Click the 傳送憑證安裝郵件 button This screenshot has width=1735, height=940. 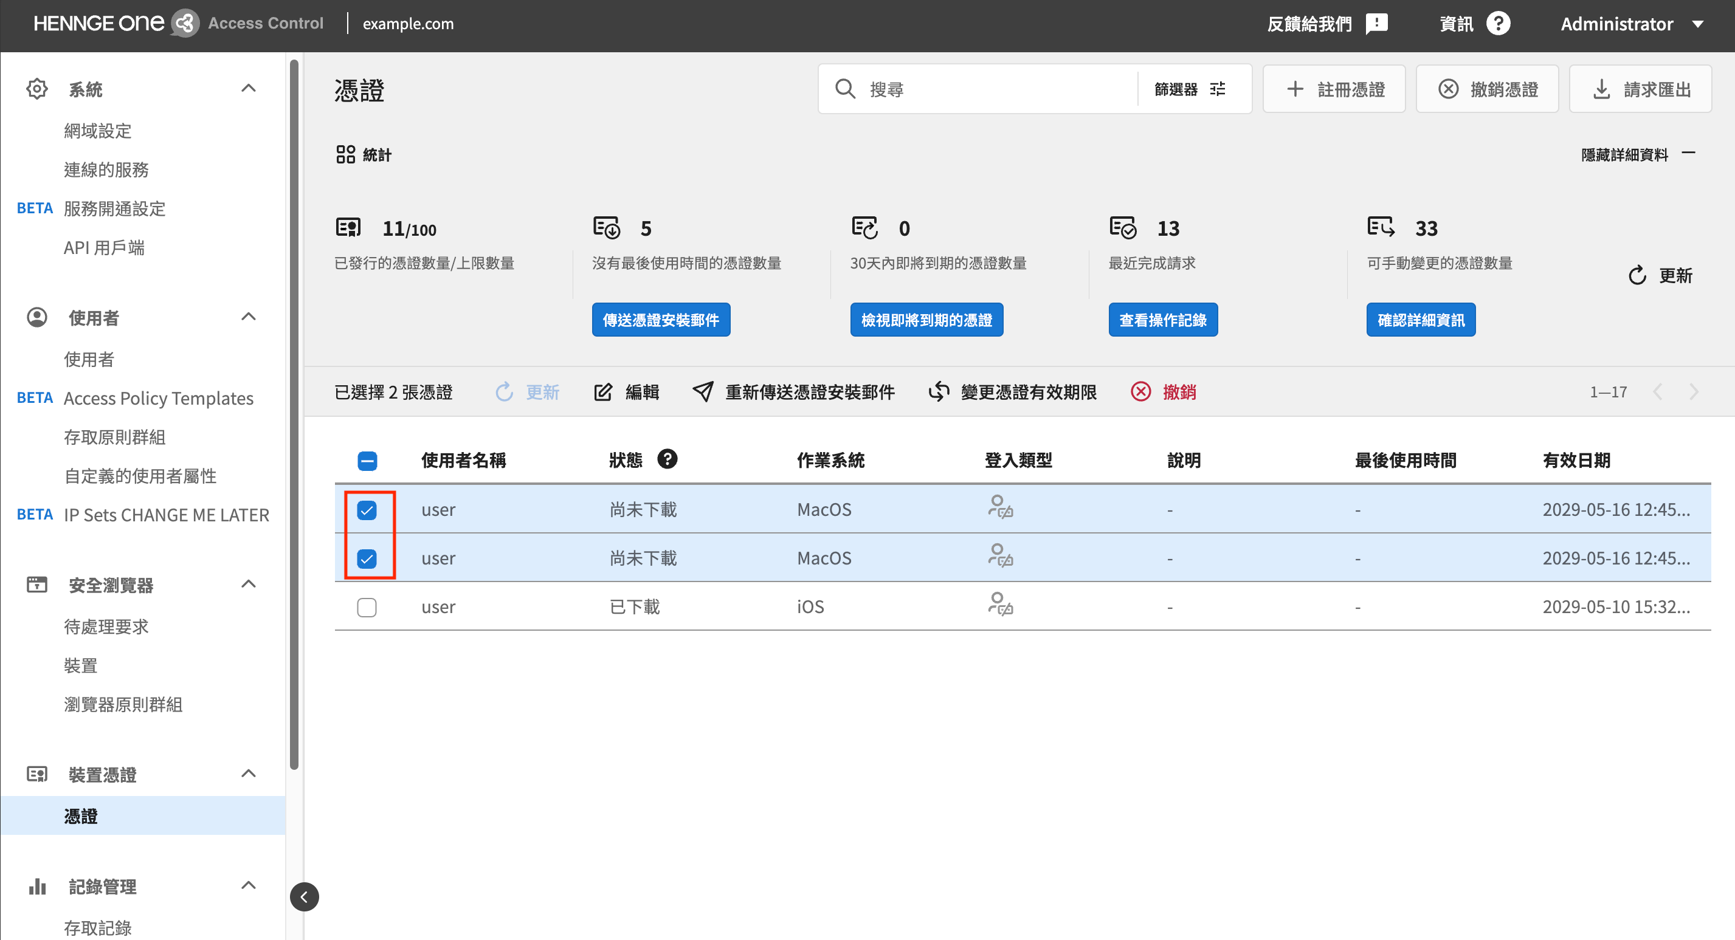click(661, 320)
